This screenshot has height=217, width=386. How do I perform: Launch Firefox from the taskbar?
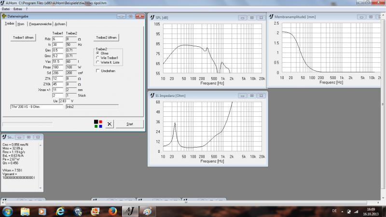click(112, 211)
